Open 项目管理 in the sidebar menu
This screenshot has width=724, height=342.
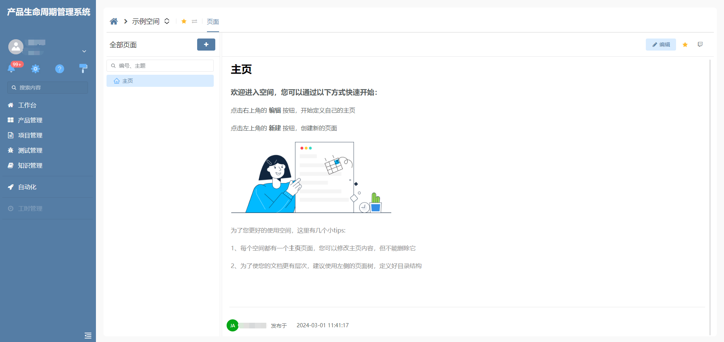point(30,135)
